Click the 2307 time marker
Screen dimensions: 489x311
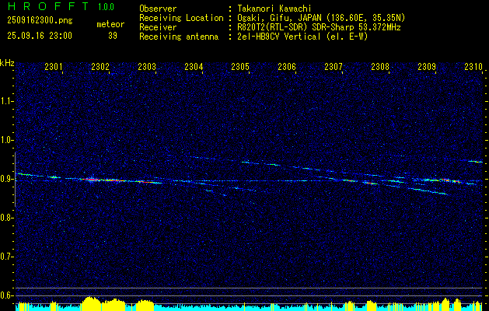coord(334,67)
